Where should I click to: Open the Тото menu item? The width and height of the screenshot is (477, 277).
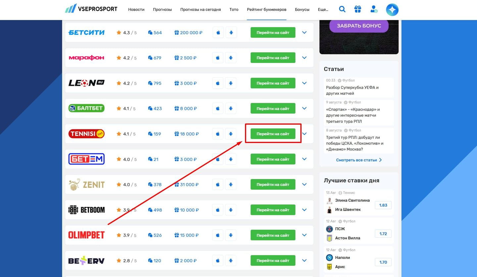click(234, 10)
